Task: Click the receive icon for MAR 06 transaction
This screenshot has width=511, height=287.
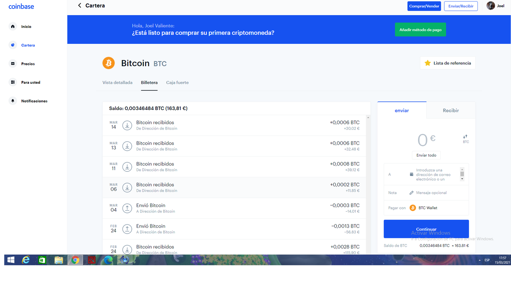Action: [x=127, y=187]
